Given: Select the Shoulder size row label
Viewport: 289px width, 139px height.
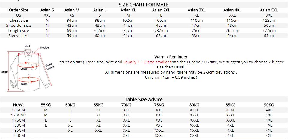Looking at the screenshot, I should coord(18,25).
